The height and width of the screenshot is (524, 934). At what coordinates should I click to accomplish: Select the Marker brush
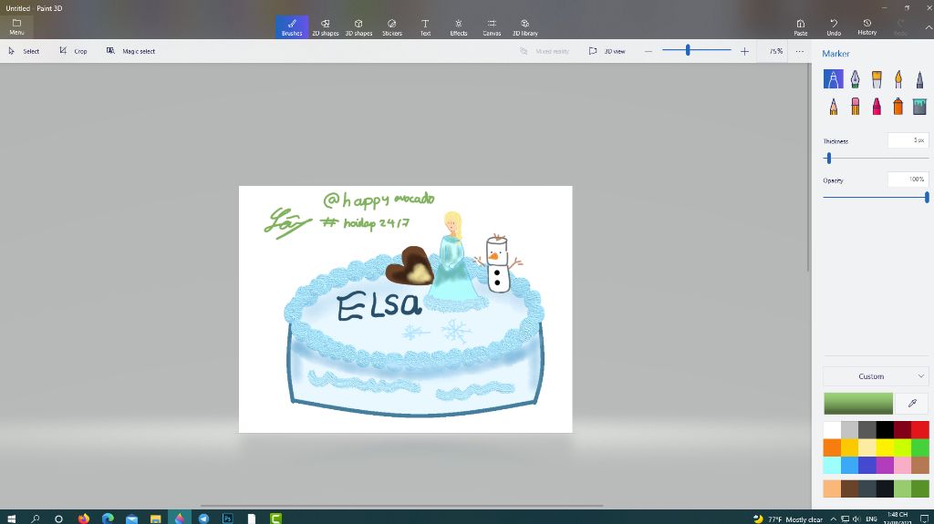point(834,78)
